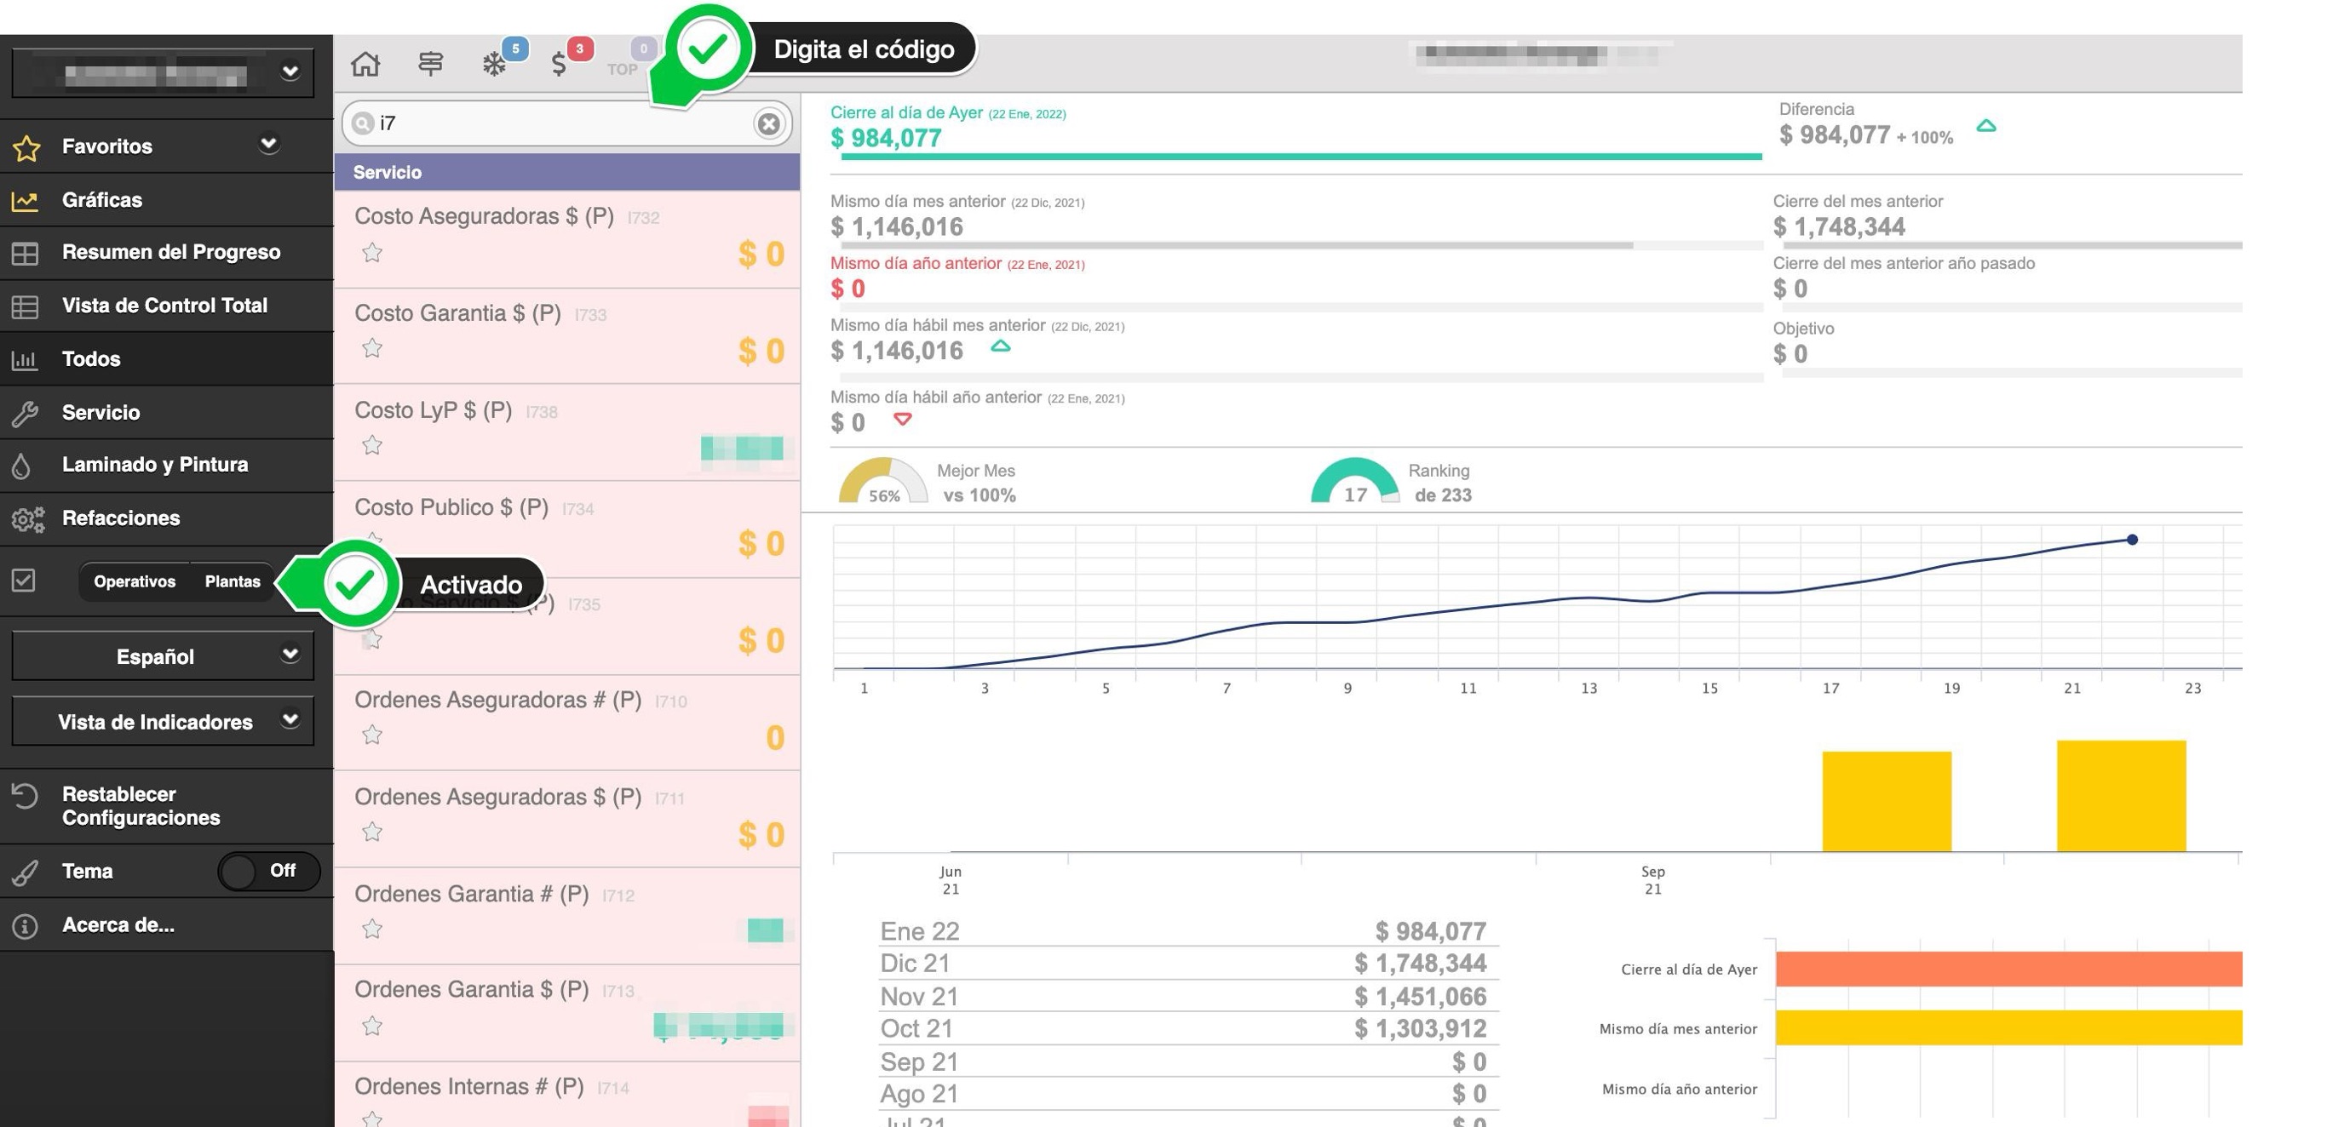The image size is (2344, 1127).
Task: Click the Tema paintbrush icon
Action: pos(25,872)
